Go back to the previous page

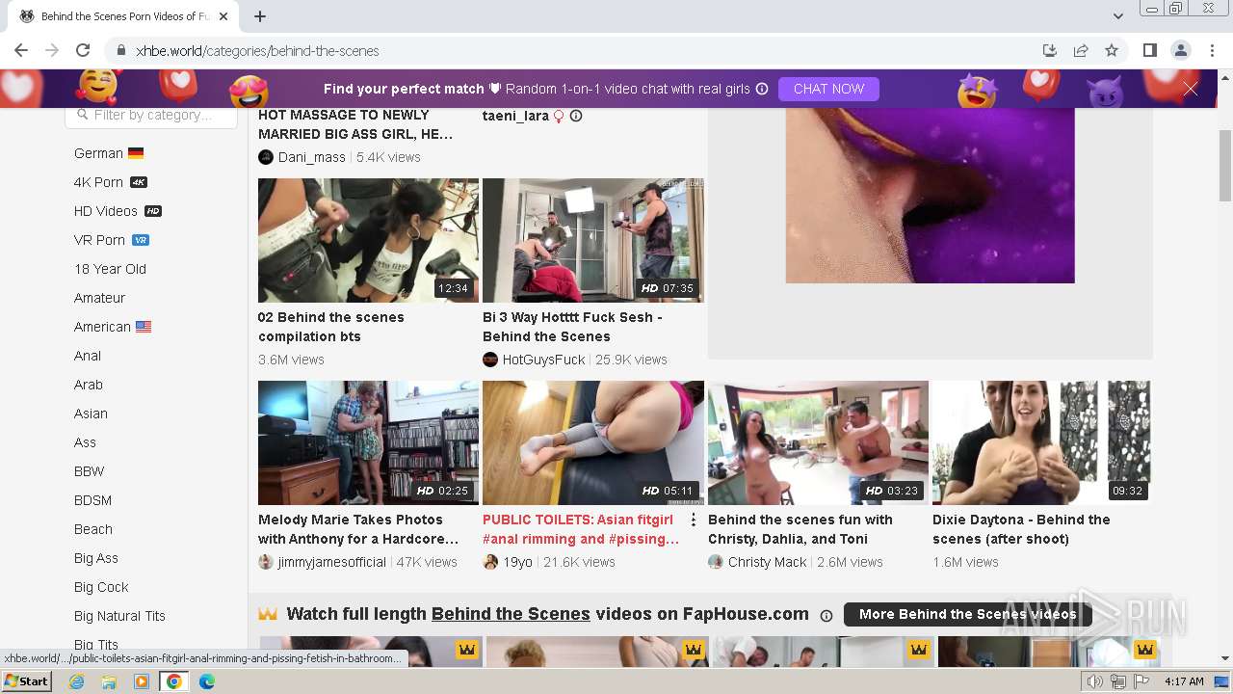[x=21, y=50]
